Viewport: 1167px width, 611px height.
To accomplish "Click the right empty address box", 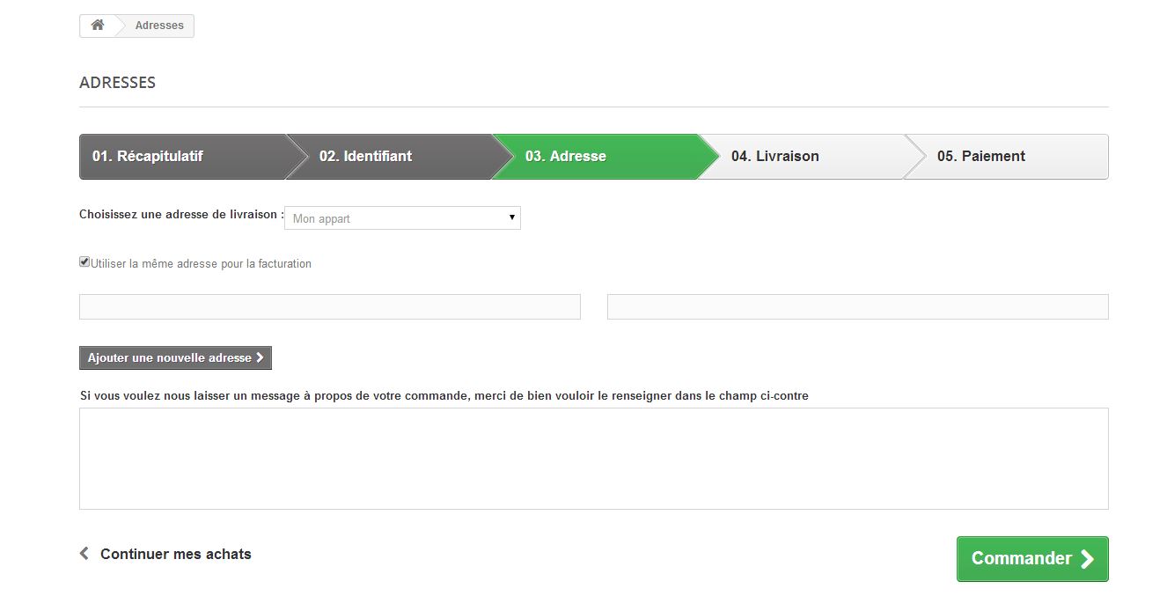I will coord(858,306).
